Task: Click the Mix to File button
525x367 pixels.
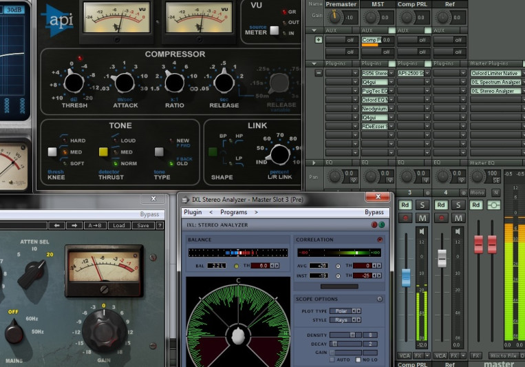Action: pyautogui.click(x=503, y=355)
